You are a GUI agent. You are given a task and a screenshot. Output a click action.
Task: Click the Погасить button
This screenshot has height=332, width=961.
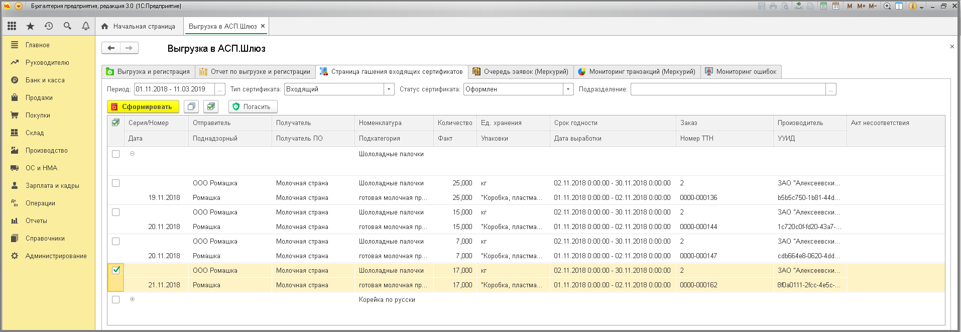(253, 106)
